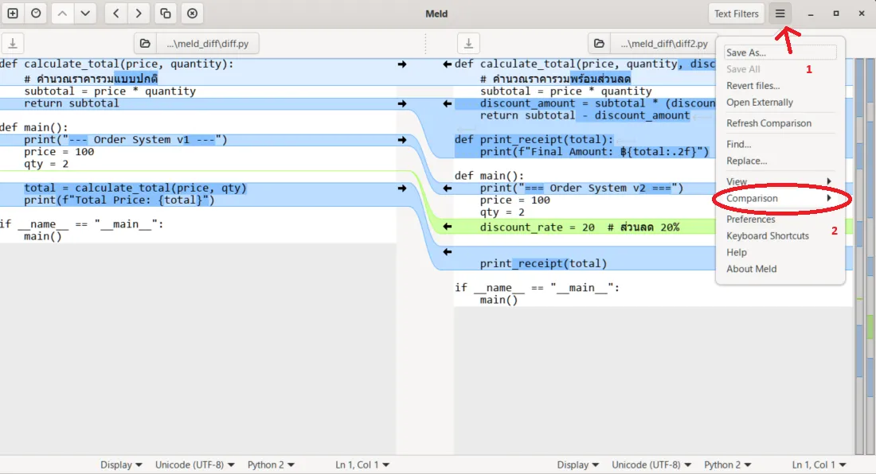Open right pane Ln 1, Col 1 dropdown
Screen dimensions: 876x474
(819, 465)
